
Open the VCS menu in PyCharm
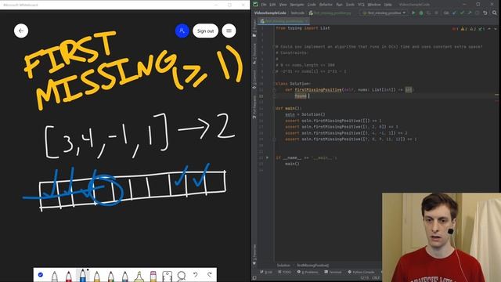tap(361, 5)
